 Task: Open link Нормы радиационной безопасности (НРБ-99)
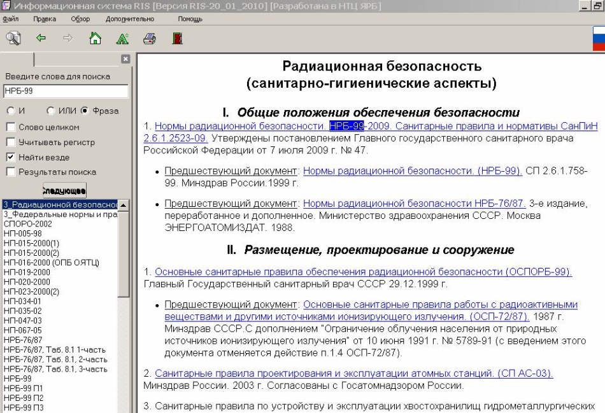[x=413, y=171]
